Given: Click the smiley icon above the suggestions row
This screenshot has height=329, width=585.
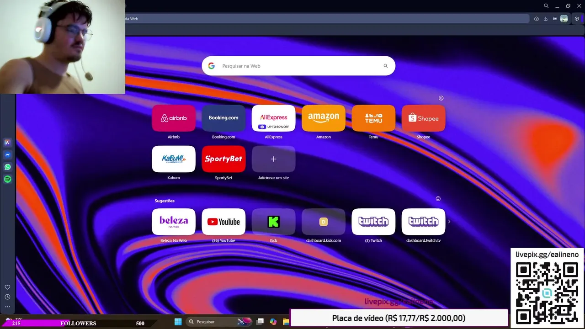Looking at the screenshot, I should [x=438, y=198].
